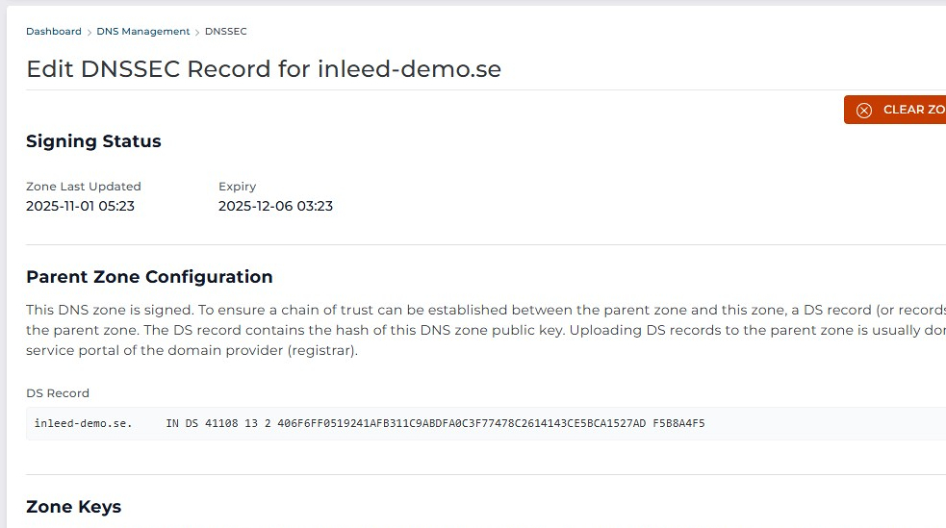This screenshot has width=946, height=528.
Task: Select the 2025-12-06 03:23 expiry timestamp
Action: (275, 206)
